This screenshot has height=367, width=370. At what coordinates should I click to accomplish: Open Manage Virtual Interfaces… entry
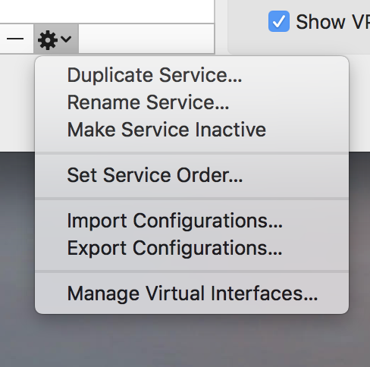tap(192, 293)
